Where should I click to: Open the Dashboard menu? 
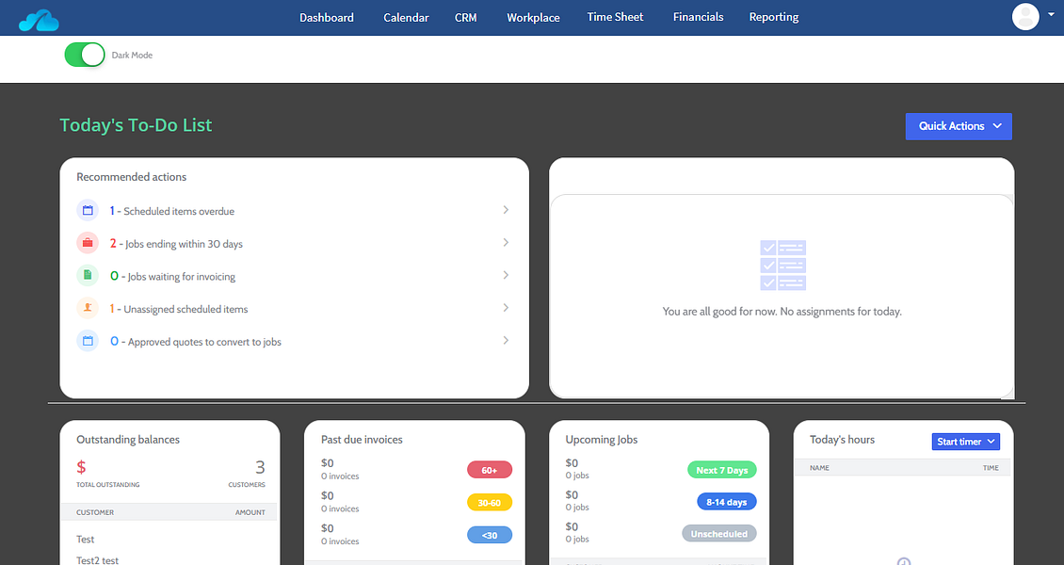(327, 18)
